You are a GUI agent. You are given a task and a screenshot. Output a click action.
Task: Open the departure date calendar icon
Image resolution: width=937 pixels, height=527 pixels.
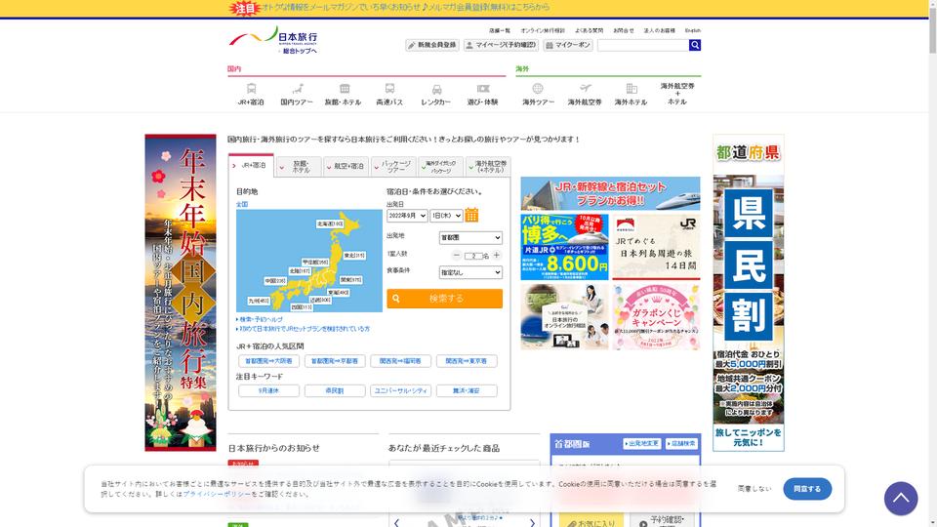471,215
